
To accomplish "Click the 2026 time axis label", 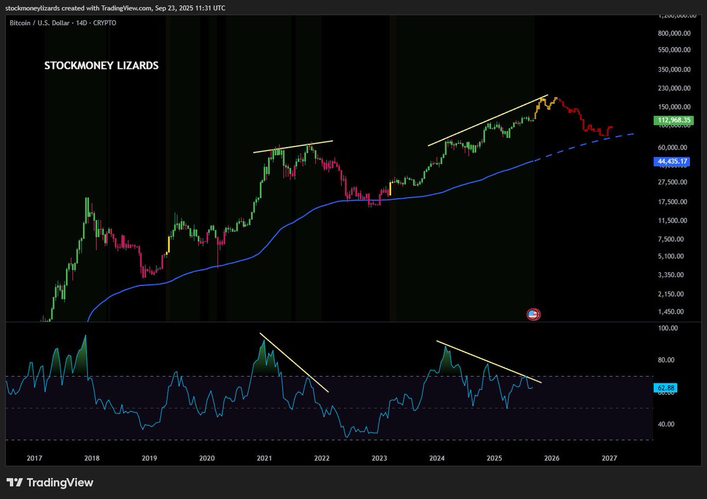I will (x=551, y=458).
